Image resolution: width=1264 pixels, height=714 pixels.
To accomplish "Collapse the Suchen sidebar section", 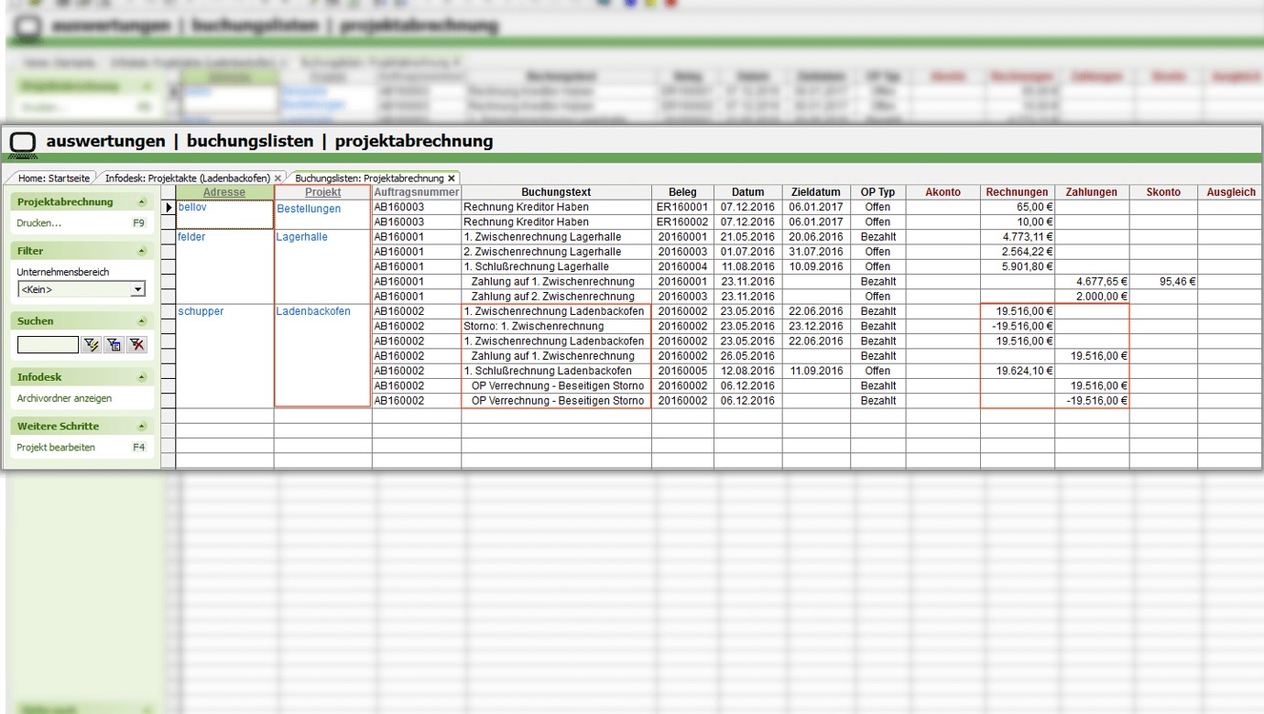I will [142, 321].
